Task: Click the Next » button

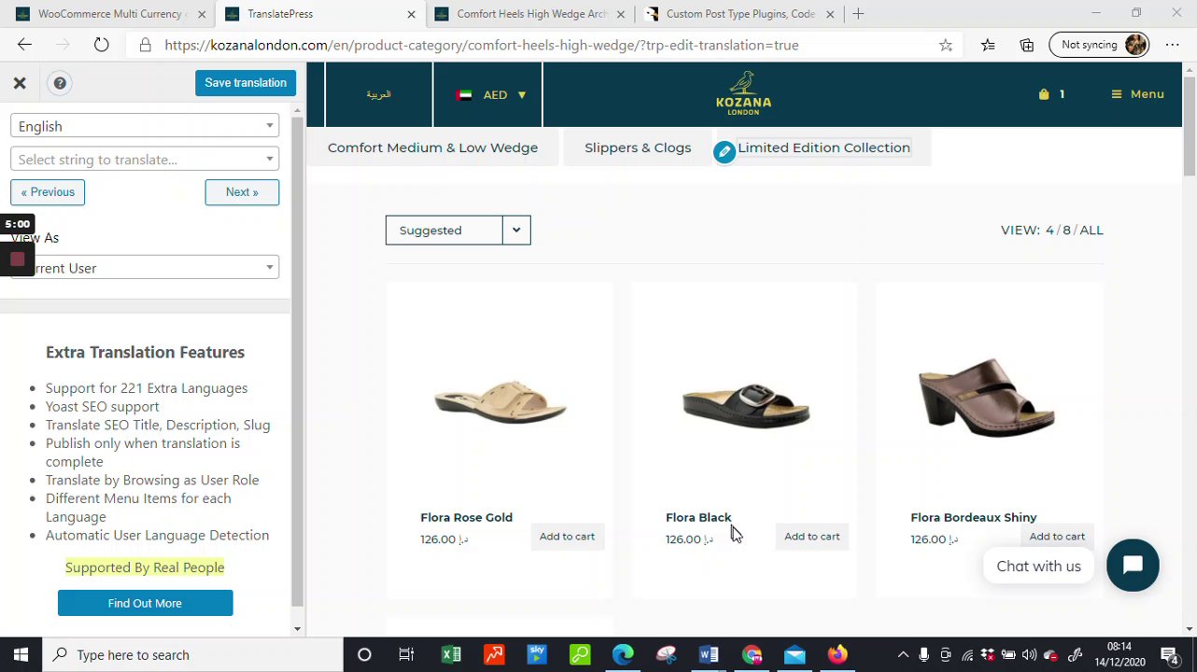Action: (242, 192)
